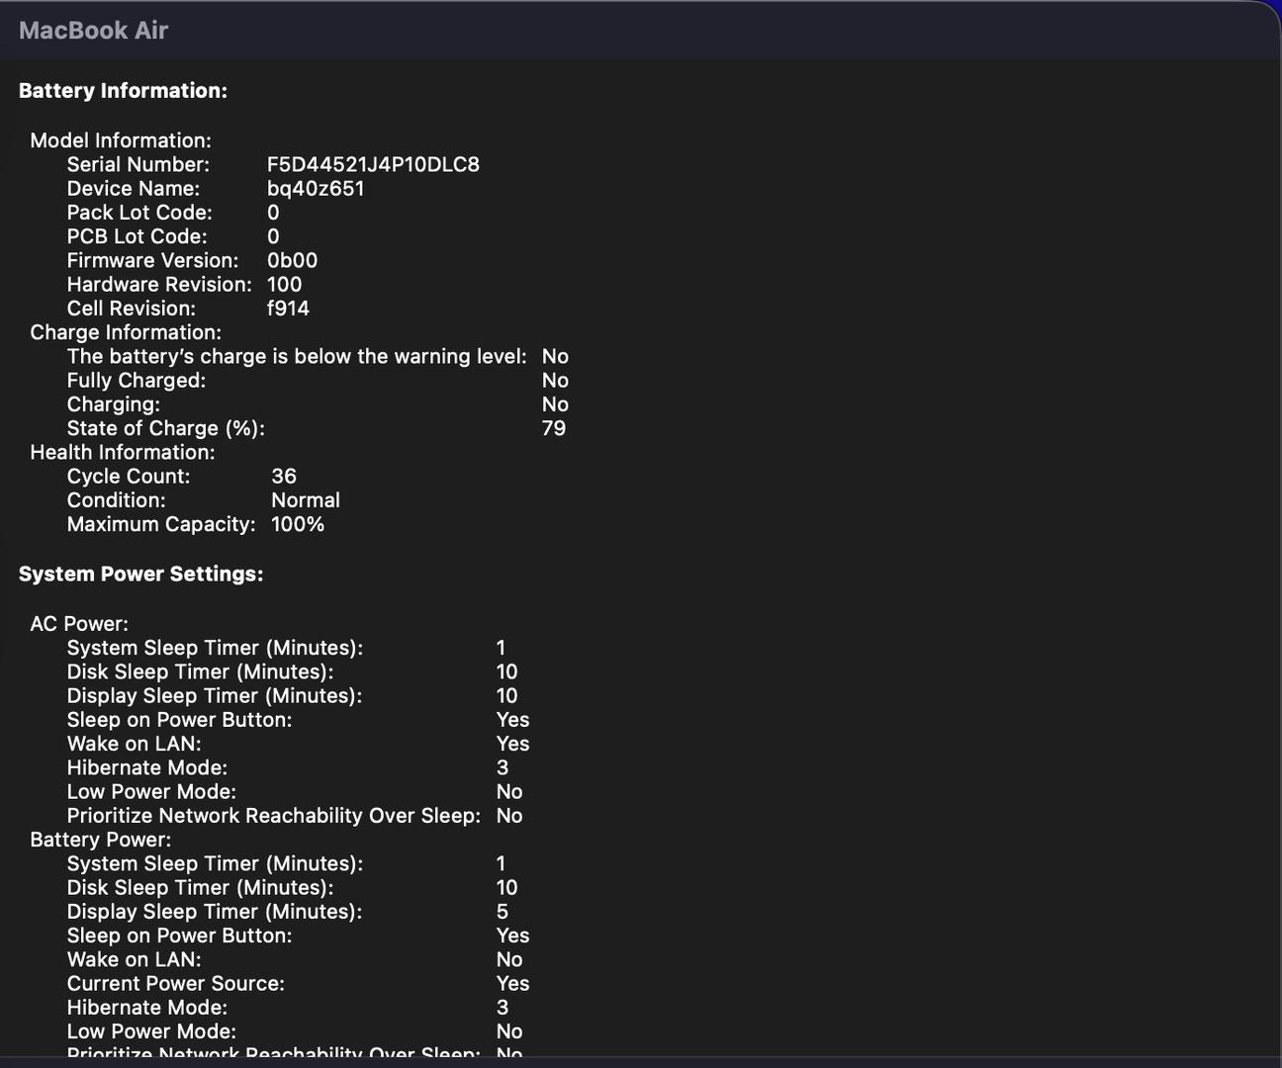Image resolution: width=1282 pixels, height=1068 pixels.
Task: Click the Battery Power Hibernate Mode label
Action: [147, 1008]
